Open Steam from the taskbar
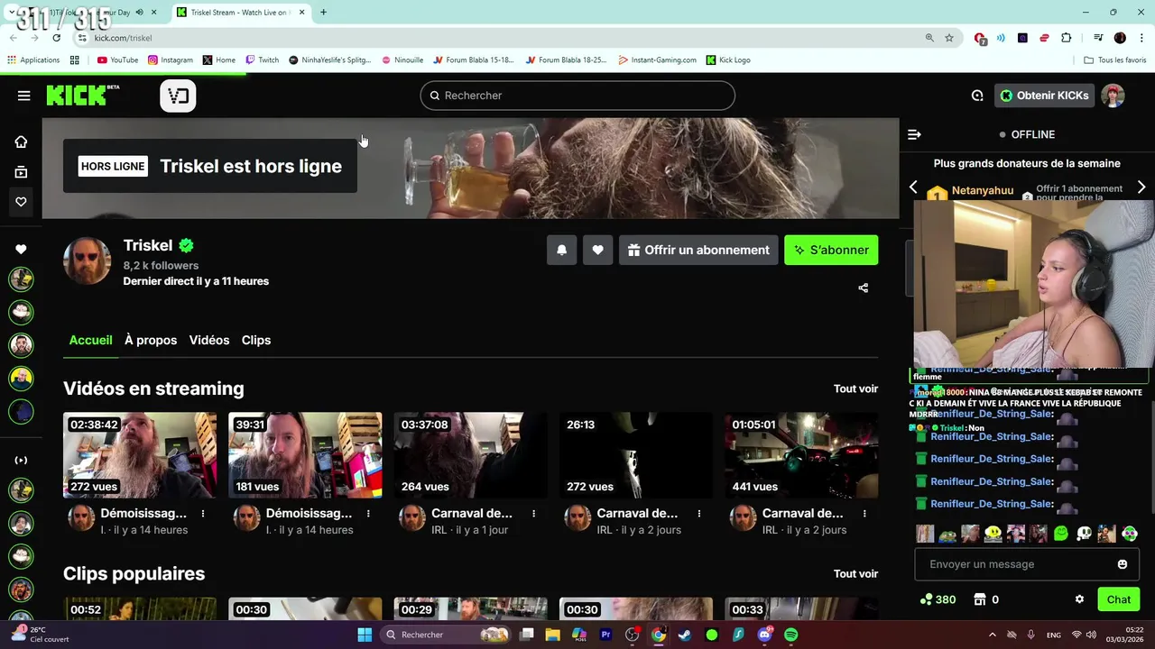 (x=685, y=635)
